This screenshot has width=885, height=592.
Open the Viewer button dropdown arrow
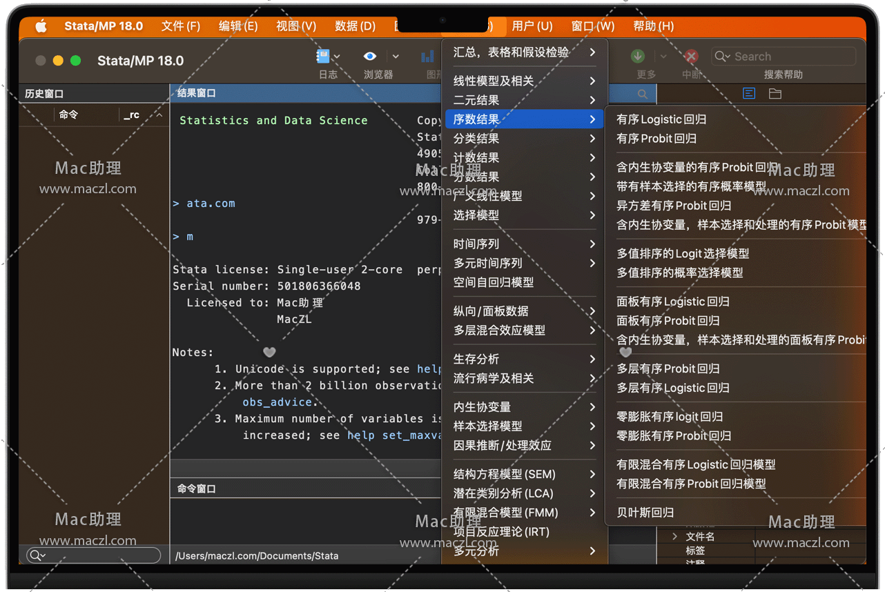(396, 57)
